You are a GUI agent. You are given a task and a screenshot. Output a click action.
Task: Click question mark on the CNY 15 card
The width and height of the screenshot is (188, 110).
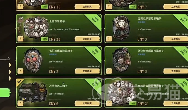[20, 7]
